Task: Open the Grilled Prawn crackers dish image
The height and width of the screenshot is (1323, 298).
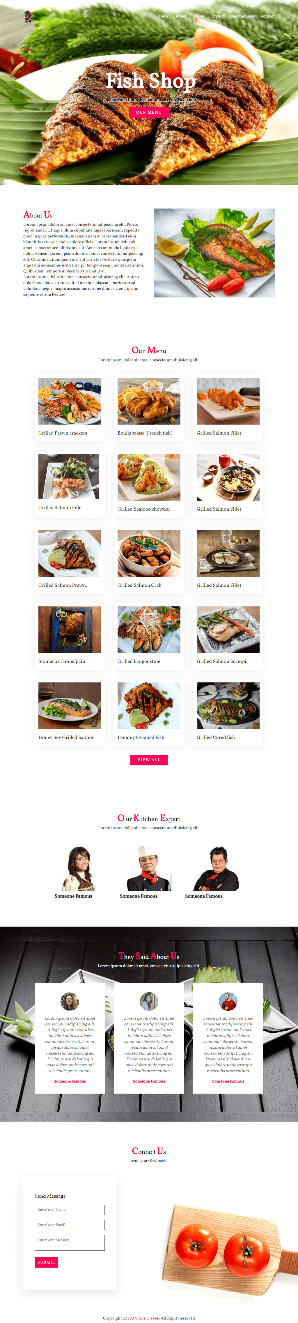Action: point(70,401)
